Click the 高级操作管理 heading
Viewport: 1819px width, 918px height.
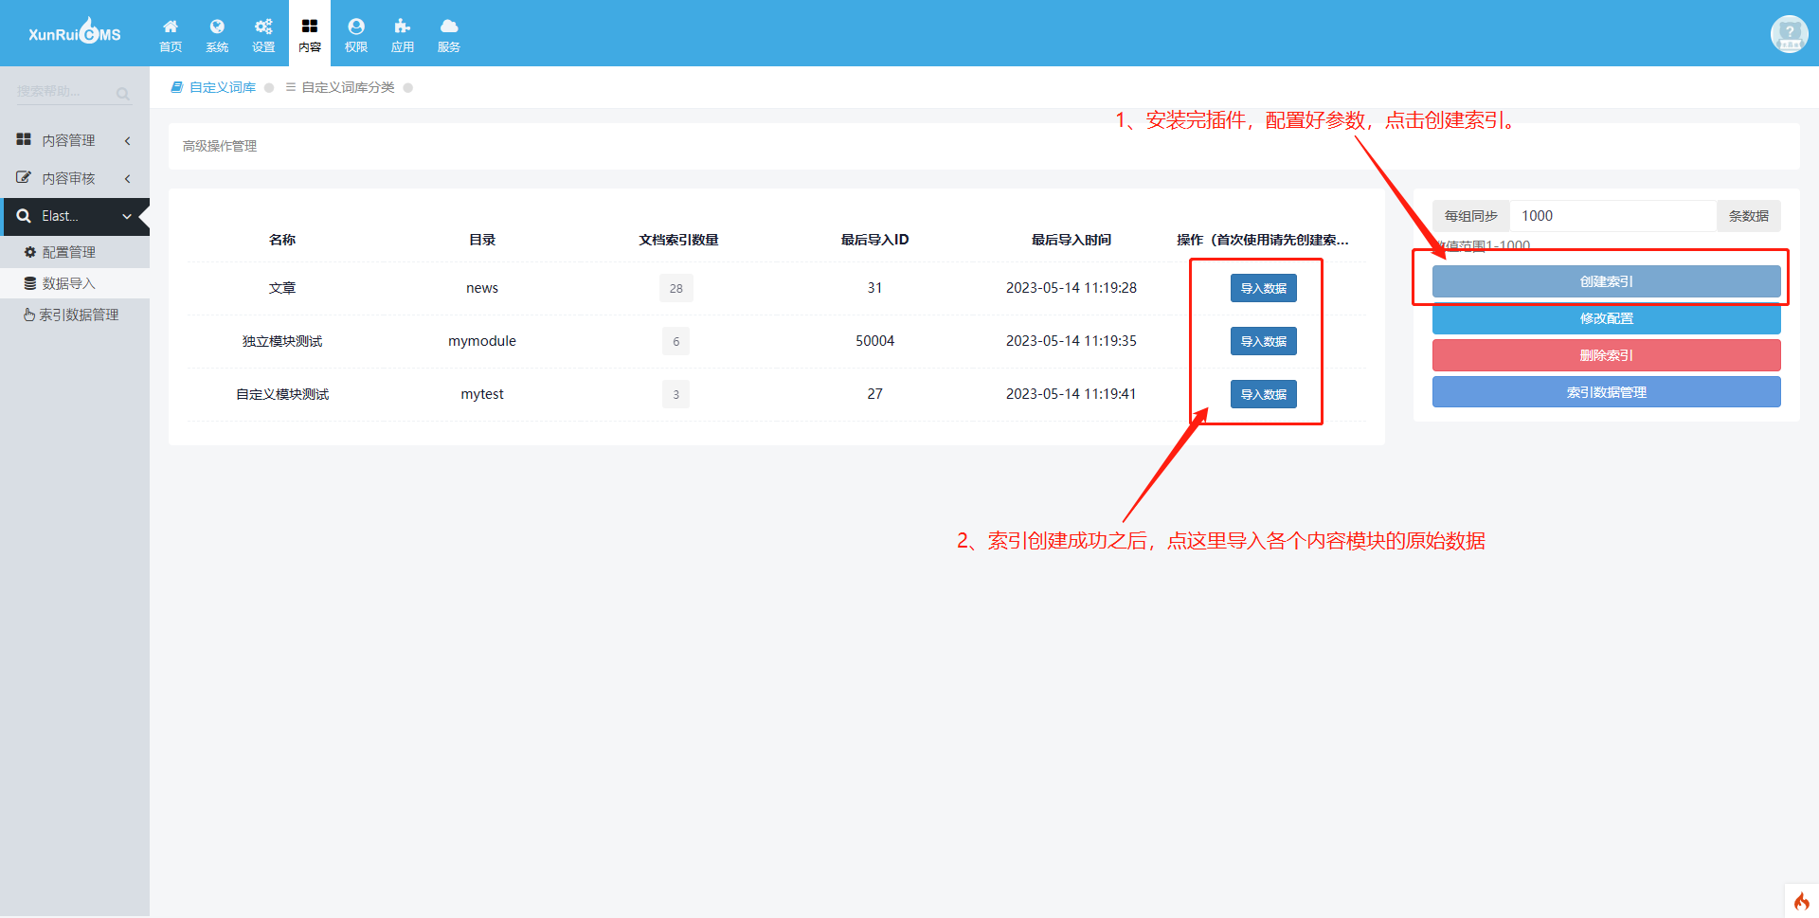(220, 146)
